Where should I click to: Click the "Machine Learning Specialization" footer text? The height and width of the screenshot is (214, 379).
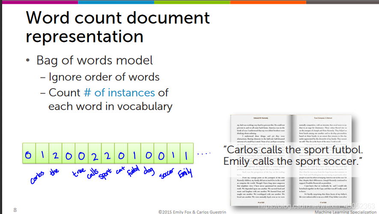coord(346,212)
